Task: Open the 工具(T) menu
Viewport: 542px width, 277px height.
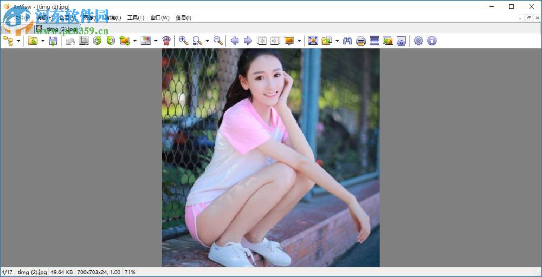Action: [x=136, y=18]
